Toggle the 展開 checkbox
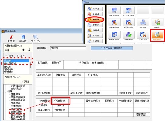The image size is (165, 121). (x=22, y=82)
